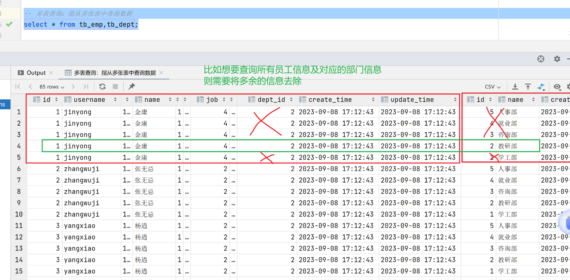Image resolution: width=570 pixels, height=280 pixels.
Task: Click 'yangxiao' cell in row 11
Action: (x=91, y=226)
